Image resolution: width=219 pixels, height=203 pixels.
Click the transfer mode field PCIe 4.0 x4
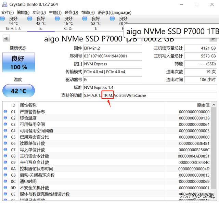tap(113, 72)
